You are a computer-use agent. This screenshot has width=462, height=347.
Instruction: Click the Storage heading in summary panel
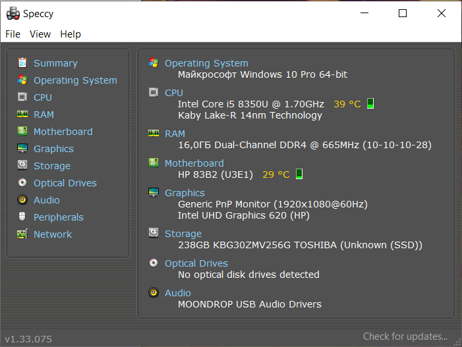[183, 234]
